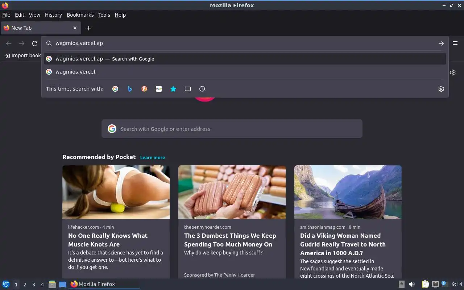This screenshot has width=464, height=290.
Task: Open the History menu
Action: (x=53, y=15)
